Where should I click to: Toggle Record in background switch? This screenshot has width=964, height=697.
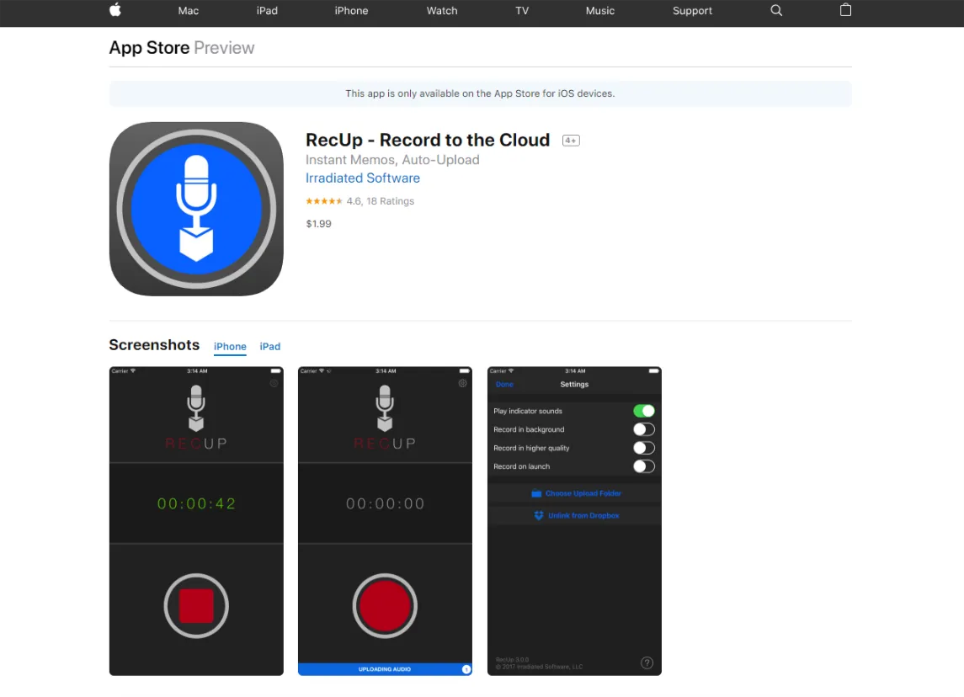644,429
